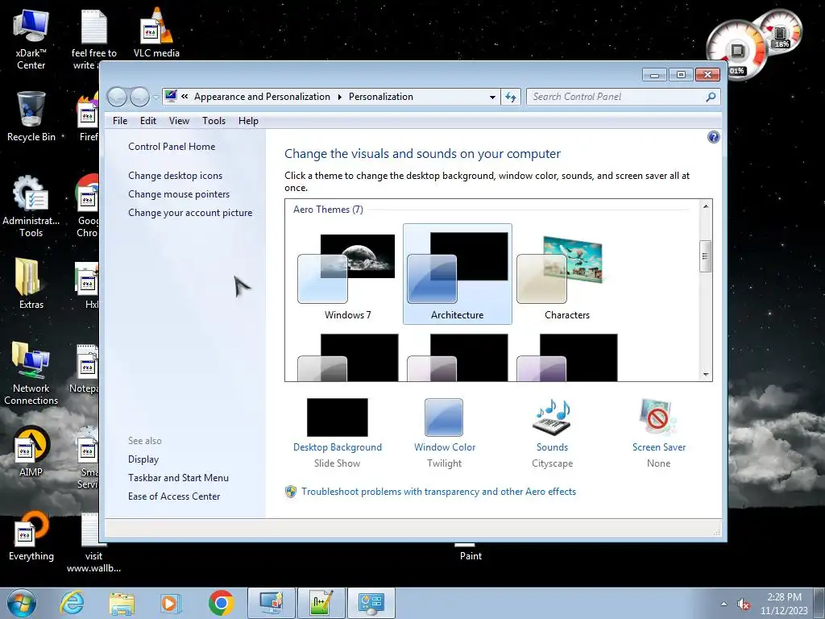Open VLC media desktop icon
The height and width of the screenshot is (619, 825).
(x=156, y=32)
